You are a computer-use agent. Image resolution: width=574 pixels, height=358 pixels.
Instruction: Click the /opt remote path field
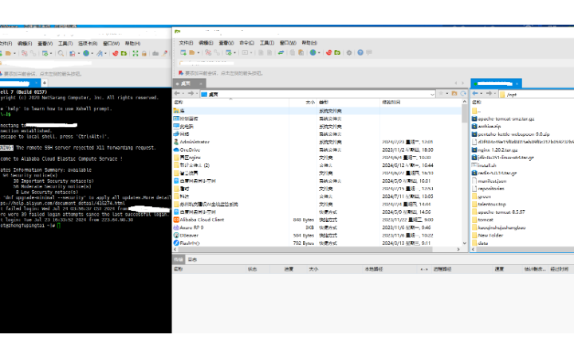coord(537,94)
